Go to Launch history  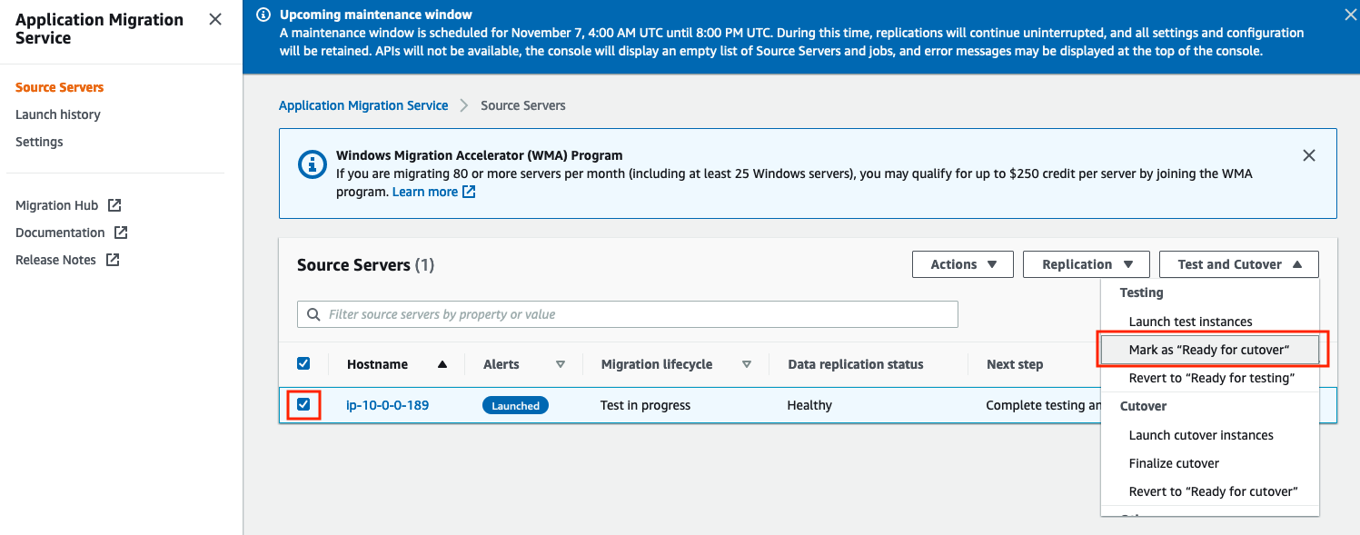pyautogui.click(x=58, y=114)
